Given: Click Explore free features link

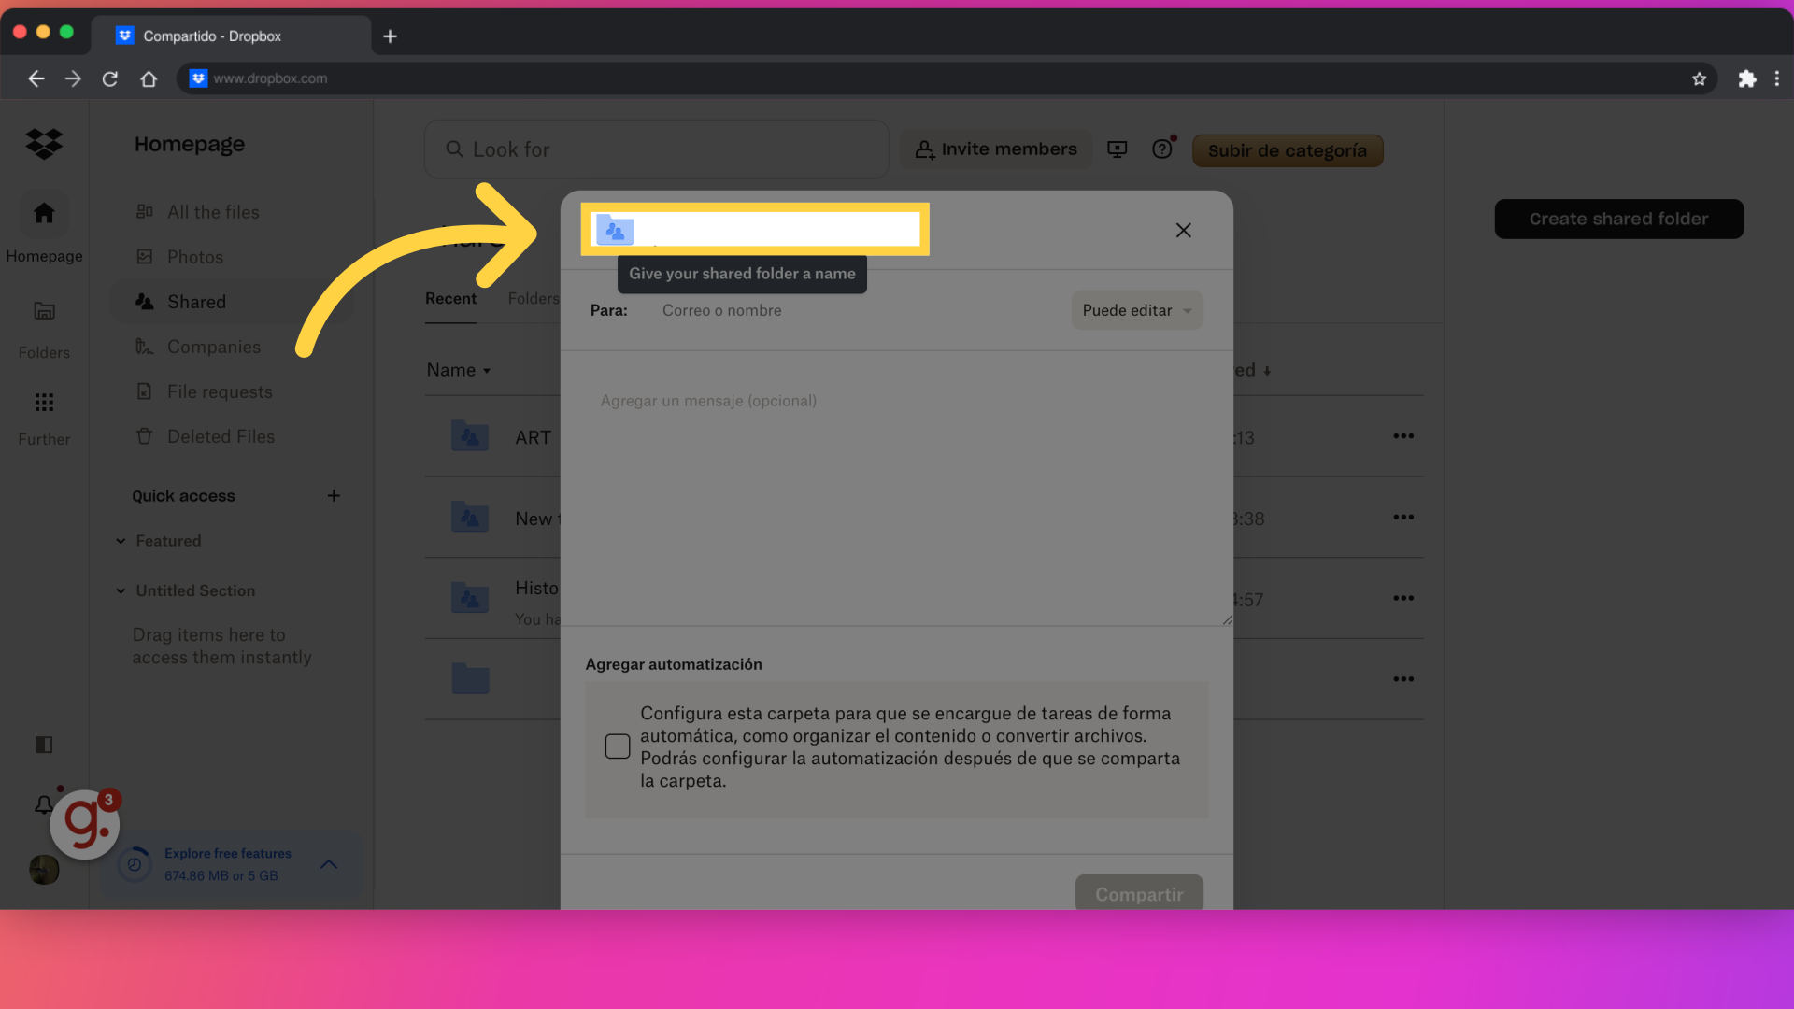Looking at the screenshot, I should pos(228,853).
